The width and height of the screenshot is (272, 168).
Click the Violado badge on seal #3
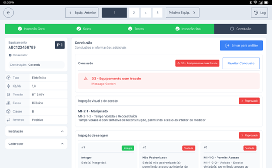click(250, 148)
